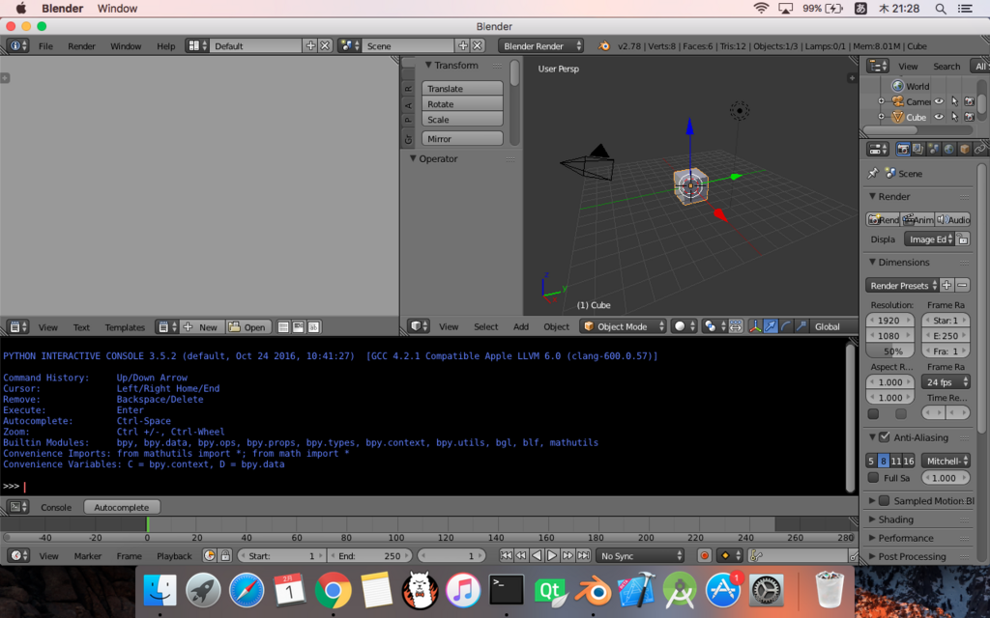The width and height of the screenshot is (990, 618).
Task: Select the Render properties tab camera icon
Action: [903, 149]
